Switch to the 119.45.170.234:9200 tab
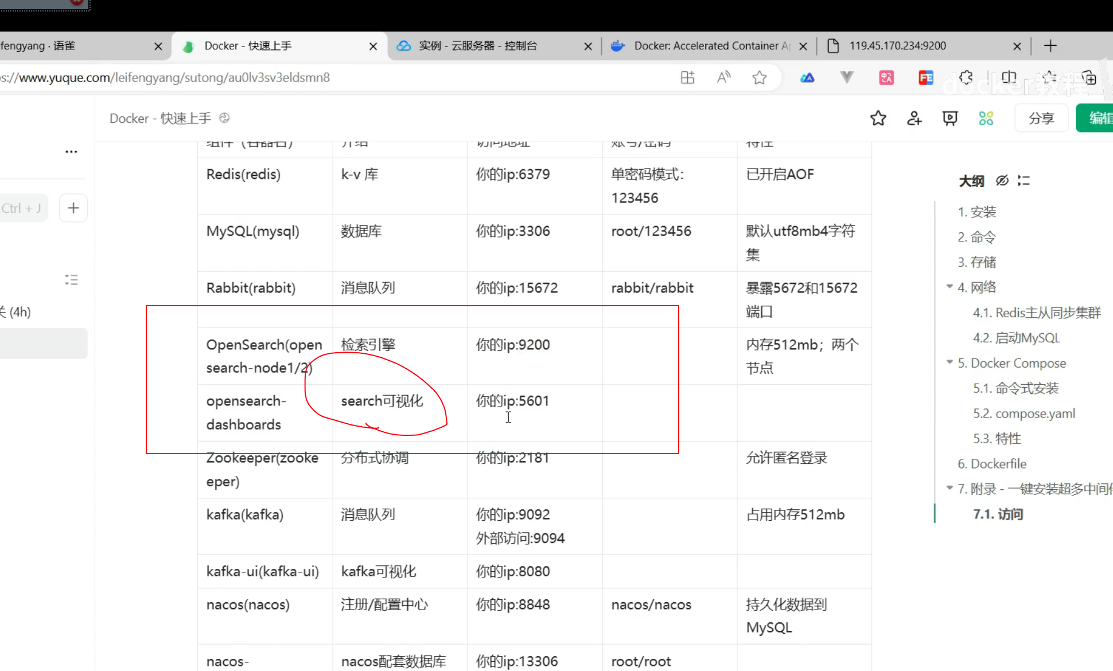 point(897,46)
